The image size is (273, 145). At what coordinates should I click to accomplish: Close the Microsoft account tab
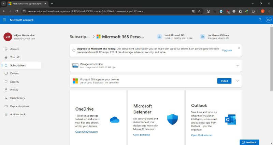coord(45,3)
